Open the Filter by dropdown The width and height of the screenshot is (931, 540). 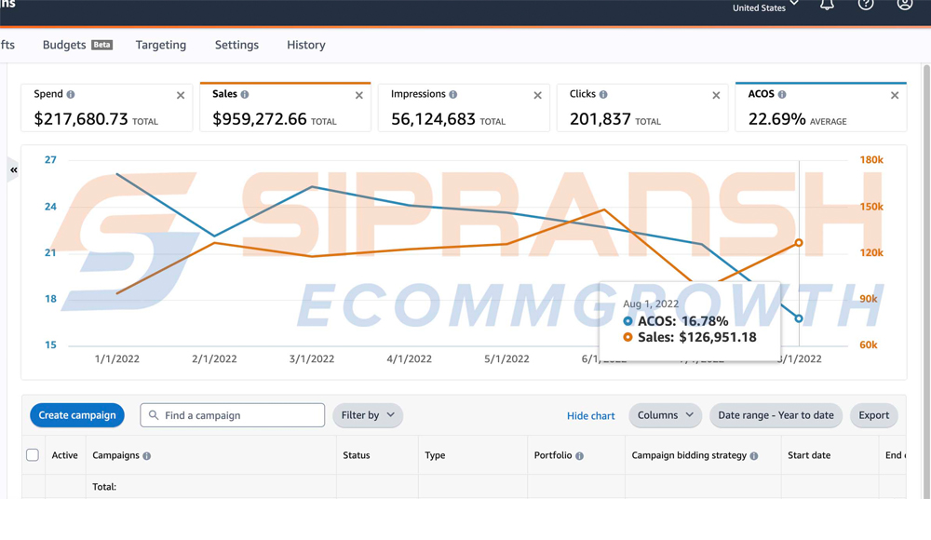[368, 415]
